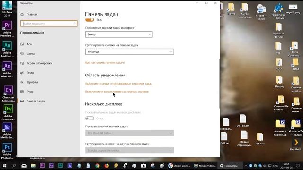Screen dimensions: 303x170
Task: Click 3ds Max 2016 desktop shortcut
Action: tap(7, 8)
